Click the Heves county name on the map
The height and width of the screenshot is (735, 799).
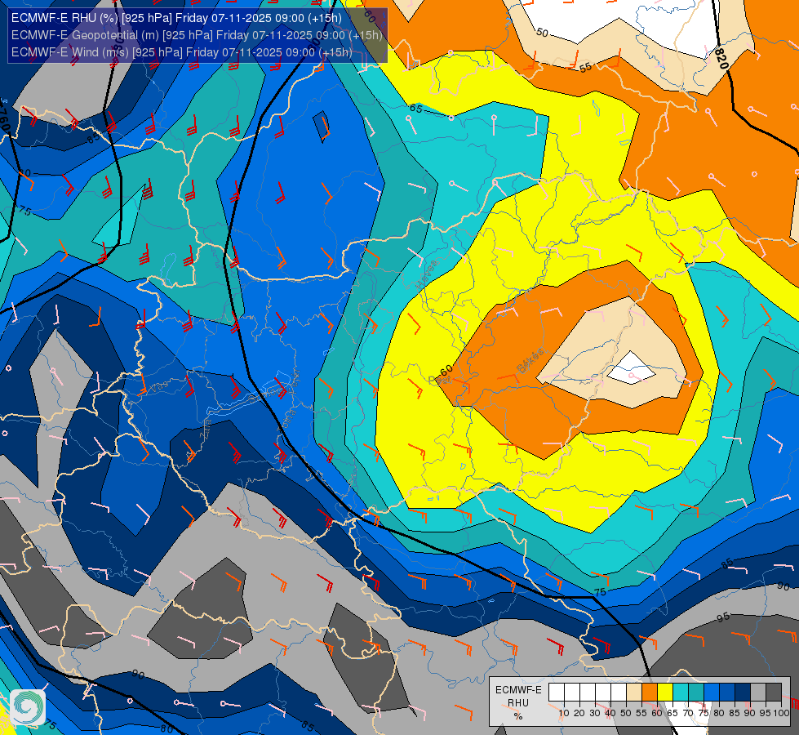pos(427,274)
